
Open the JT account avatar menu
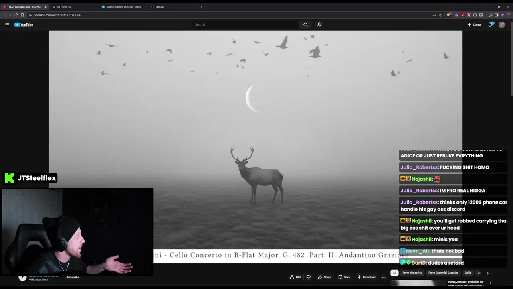point(501,25)
